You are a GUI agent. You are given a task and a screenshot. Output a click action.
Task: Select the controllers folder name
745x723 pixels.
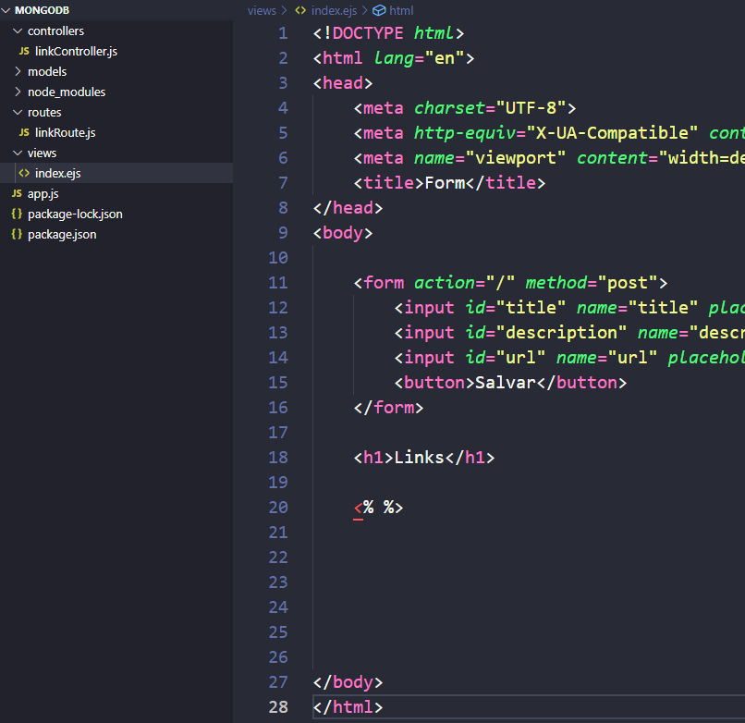(x=55, y=31)
